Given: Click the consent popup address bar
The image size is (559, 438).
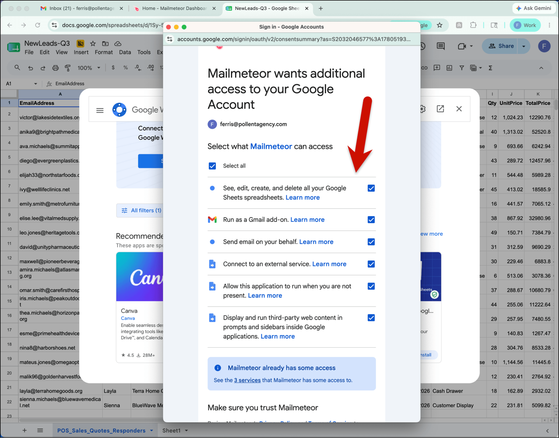Looking at the screenshot, I should (294, 39).
